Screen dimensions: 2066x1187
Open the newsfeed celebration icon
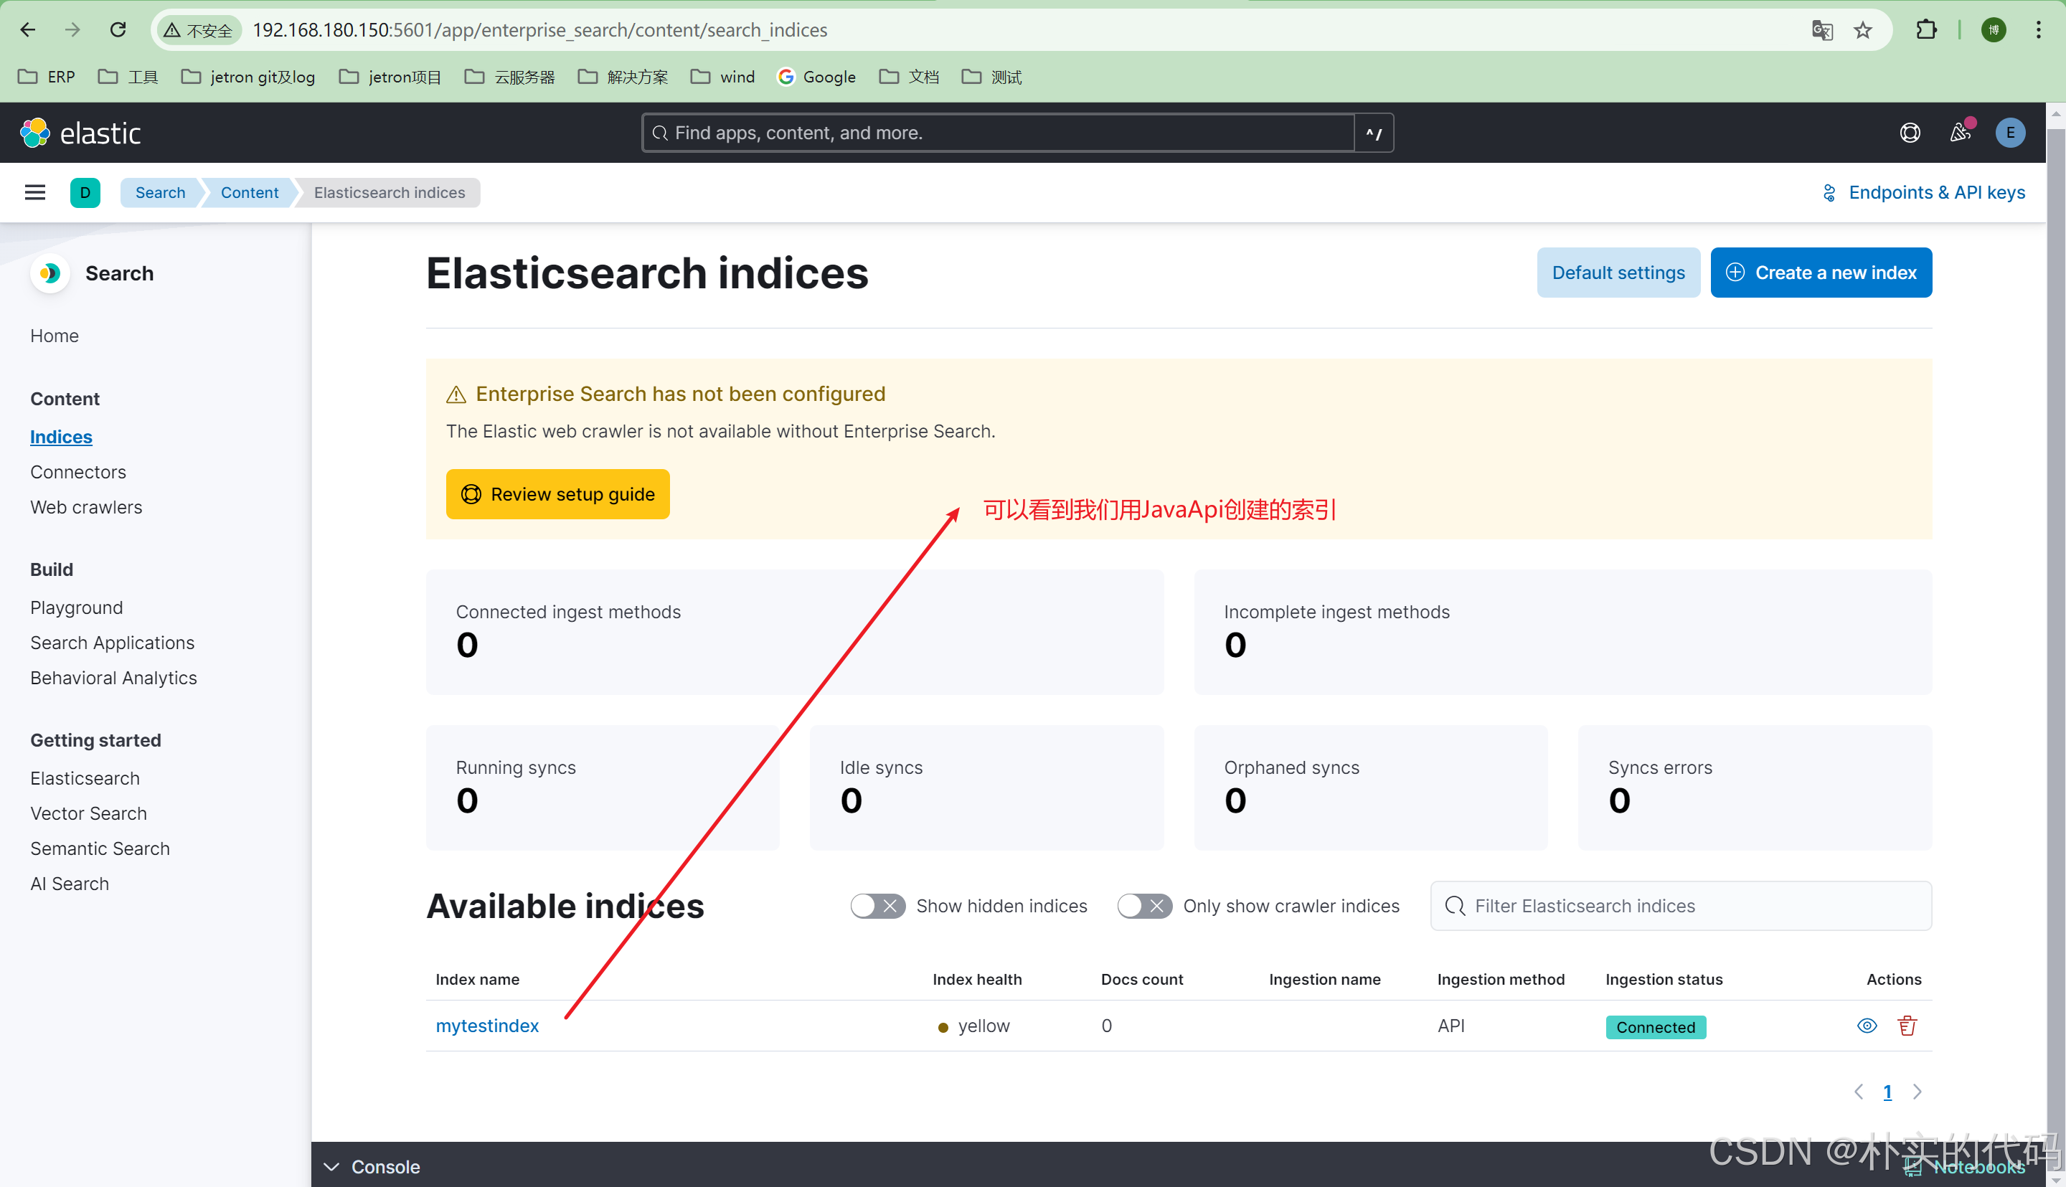(1960, 133)
